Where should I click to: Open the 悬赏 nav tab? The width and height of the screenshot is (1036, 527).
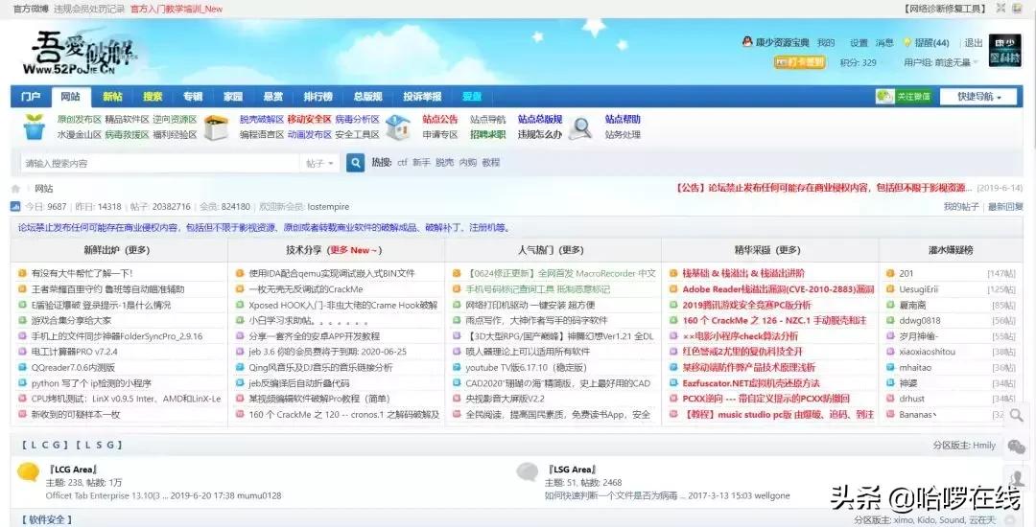click(x=272, y=97)
